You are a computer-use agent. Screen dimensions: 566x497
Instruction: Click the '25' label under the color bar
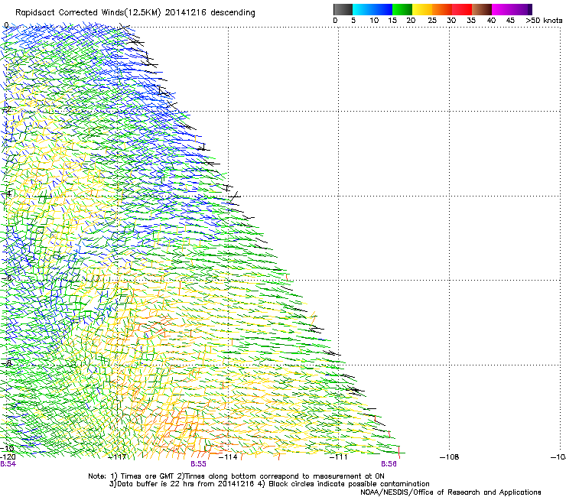pyautogui.click(x=432, y=21)
